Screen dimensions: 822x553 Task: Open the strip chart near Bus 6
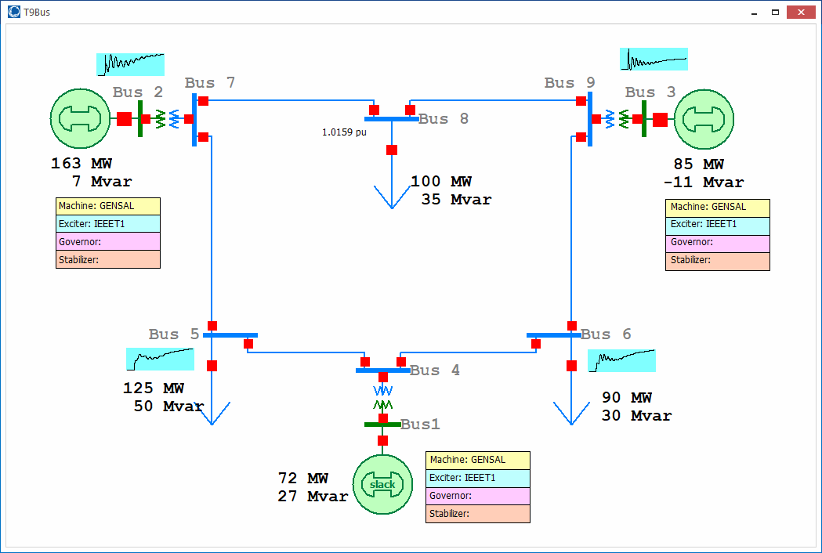621,360
